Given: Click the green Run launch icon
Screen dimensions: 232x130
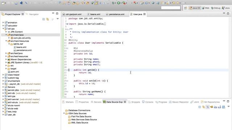Looking at the screenshot, I should coord(119,3).
